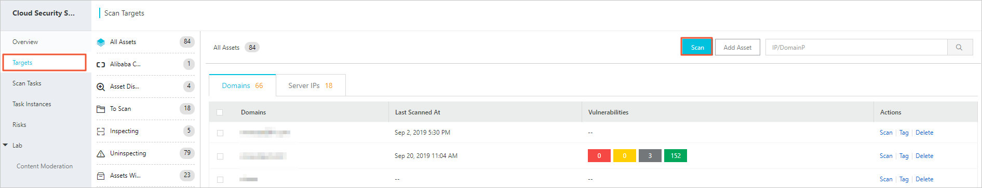Collapse the Lab section arrow
The height and width of the screenshot is (188, 982).
click(5, 146)
